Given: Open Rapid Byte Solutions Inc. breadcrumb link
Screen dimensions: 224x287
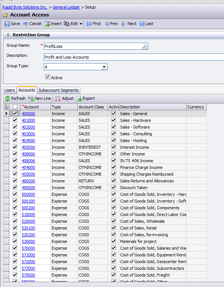Looking at the screenshot, I should (x=25, y=7).
